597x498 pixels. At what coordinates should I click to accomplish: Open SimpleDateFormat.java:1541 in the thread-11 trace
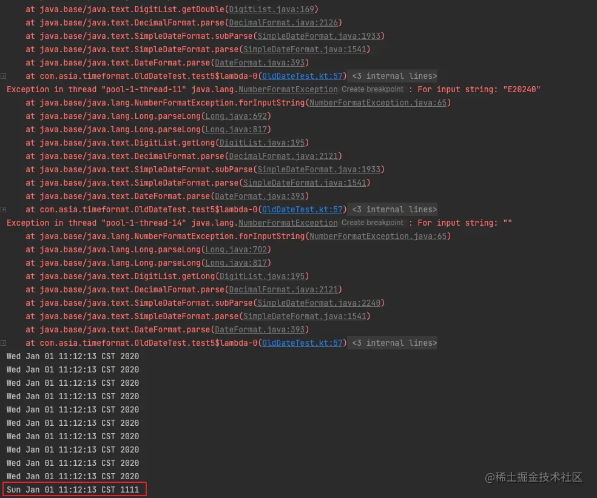tap(305, 183)
